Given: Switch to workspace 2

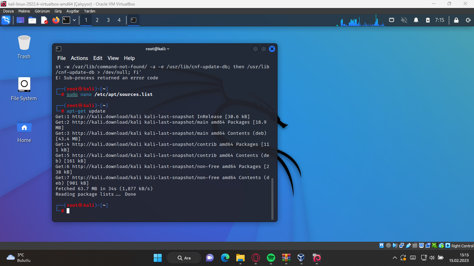Looking at the screenshot, I should click(x=97, y=20).
